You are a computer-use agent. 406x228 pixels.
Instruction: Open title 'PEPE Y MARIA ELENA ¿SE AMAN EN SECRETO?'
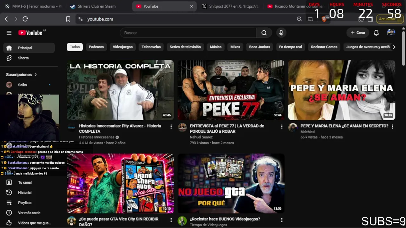click(344, 126)
